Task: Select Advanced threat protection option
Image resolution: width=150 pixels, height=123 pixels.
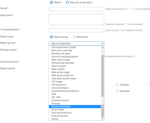Action: pos(75,91)
